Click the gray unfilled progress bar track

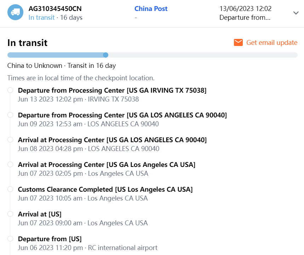tap(202, 55)
